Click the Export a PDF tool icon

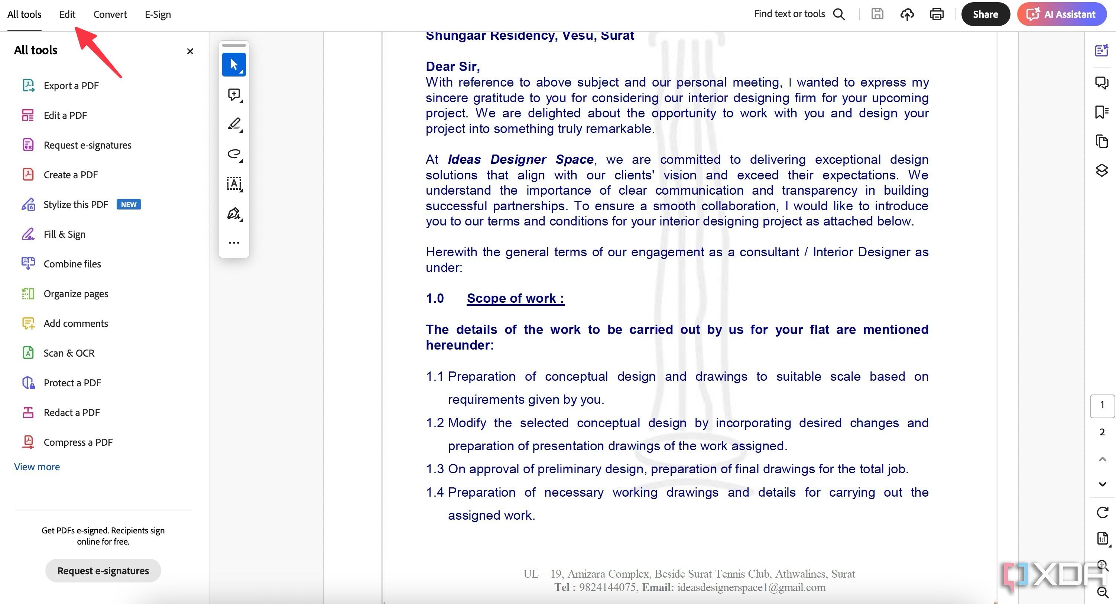[27, 85]
